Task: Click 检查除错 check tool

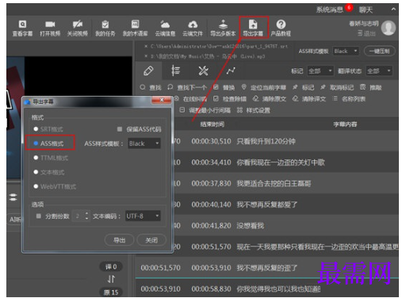Action: [x=230, y=99]
